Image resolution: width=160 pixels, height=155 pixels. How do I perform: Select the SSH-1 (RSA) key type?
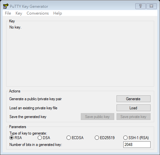(136, 138)
